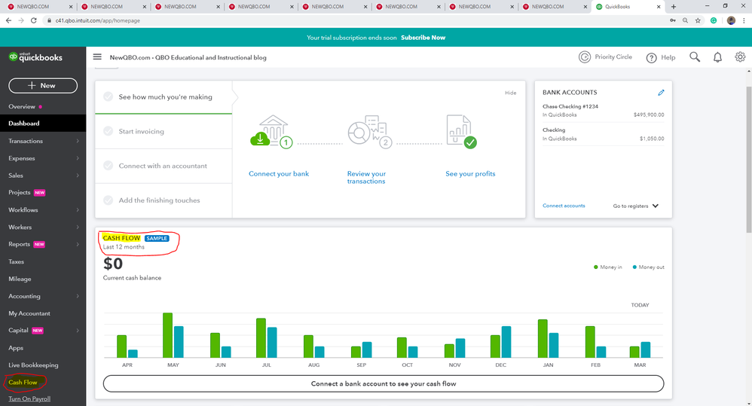Click the saved password key icon
This screenshot has height=406, width=752.
coord(673,20)
